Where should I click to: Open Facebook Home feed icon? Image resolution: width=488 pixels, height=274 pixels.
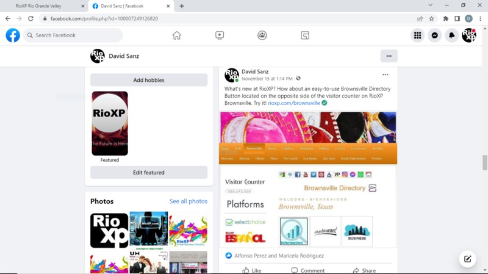click(177, 35)
